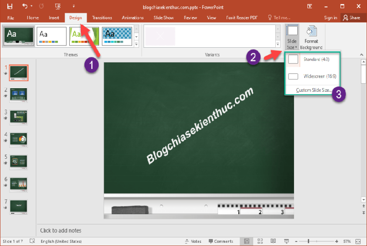Zoom in with the plus button
The width and height of the screenshot is (367, 246).
tap(337, 241)
